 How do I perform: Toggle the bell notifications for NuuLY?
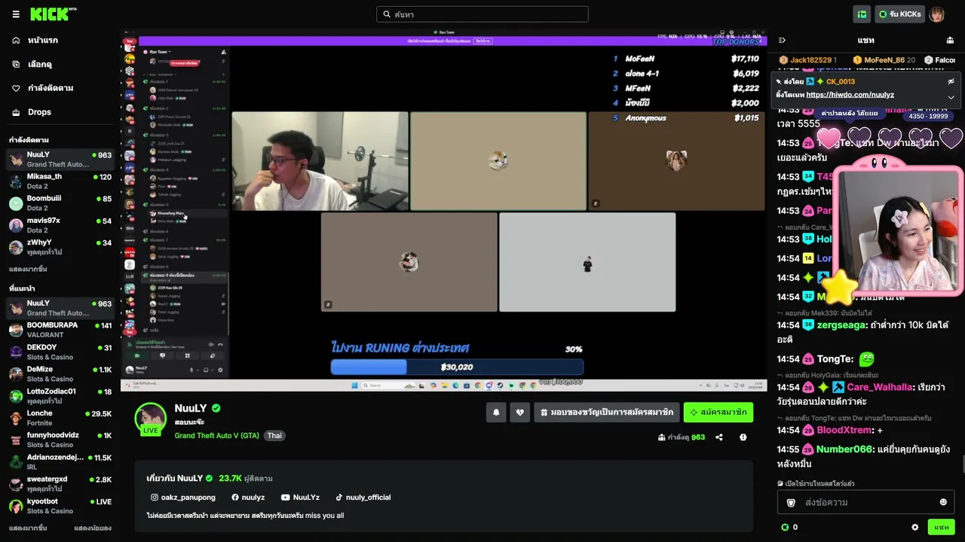[x=496, y=413]
